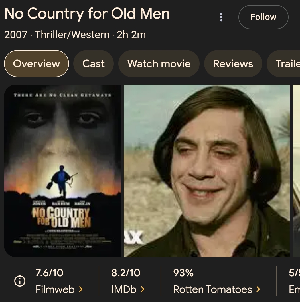Go to the Reviews tab
The image size is (300, 302).
(x=233, y=63)
